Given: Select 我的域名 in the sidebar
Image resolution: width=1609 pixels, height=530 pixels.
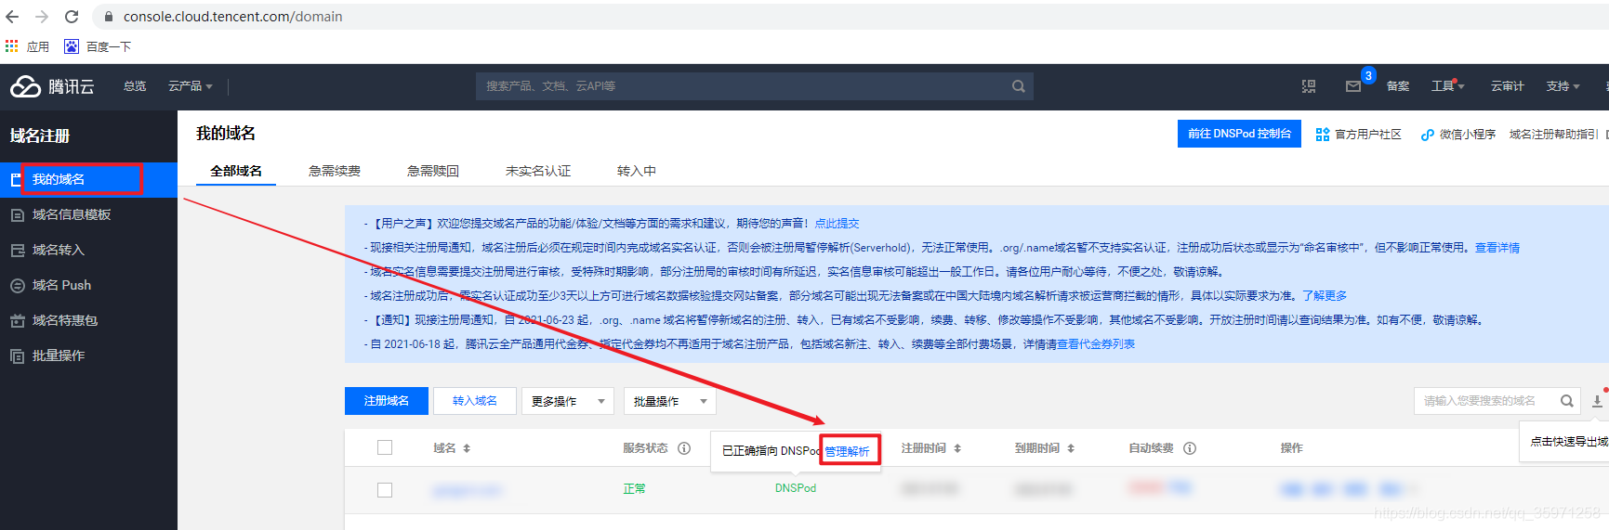Looking at the screenshot, I should (88, 179).
